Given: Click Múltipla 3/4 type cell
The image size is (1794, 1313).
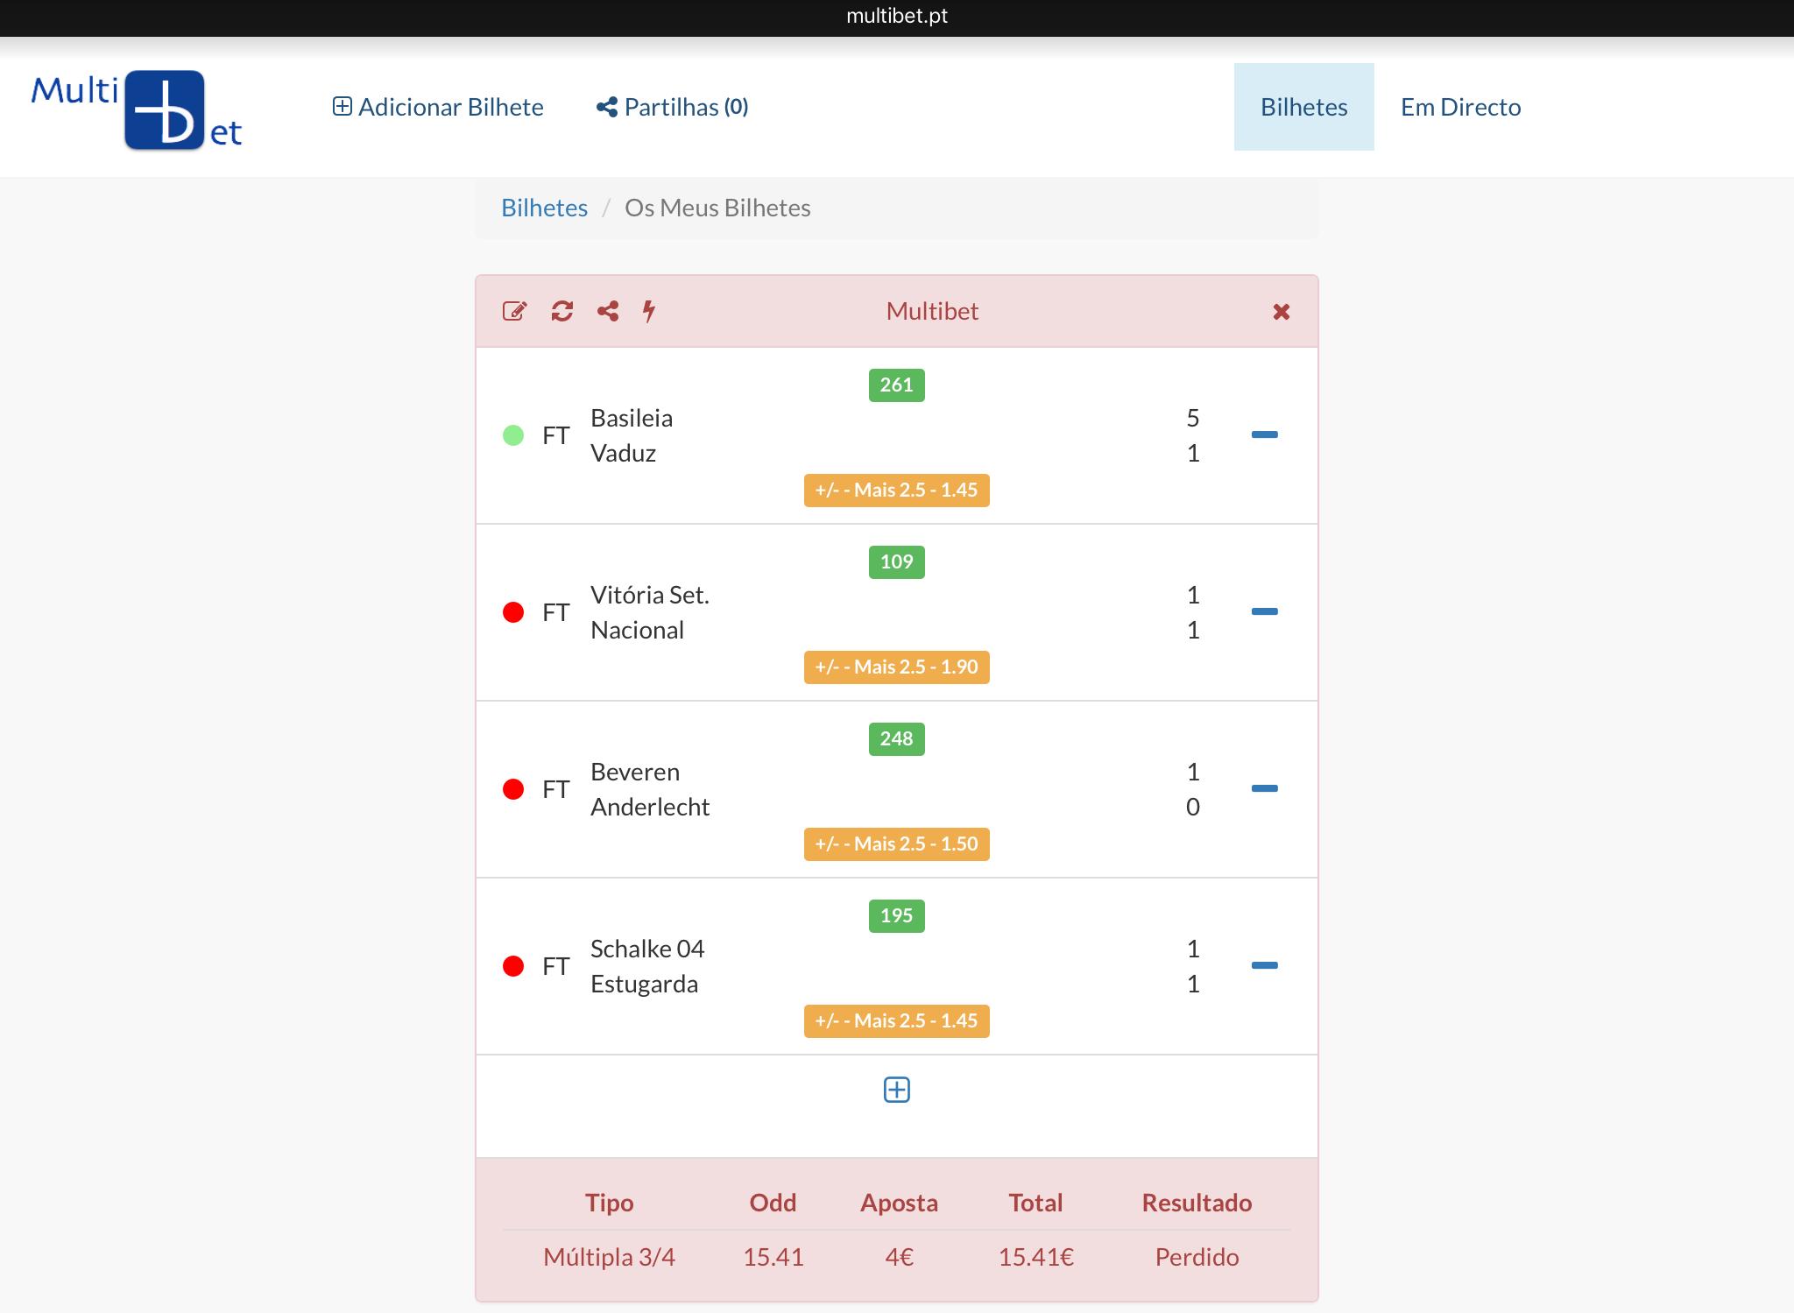Looking at the screenshot, I should click(x=609, y=1257).
